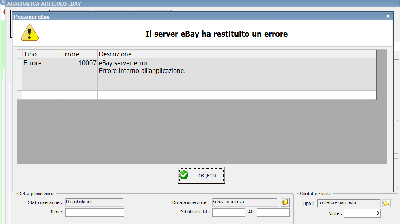Open folder icon beside Durata inserzione
The image size is (400, 224).
285,202
